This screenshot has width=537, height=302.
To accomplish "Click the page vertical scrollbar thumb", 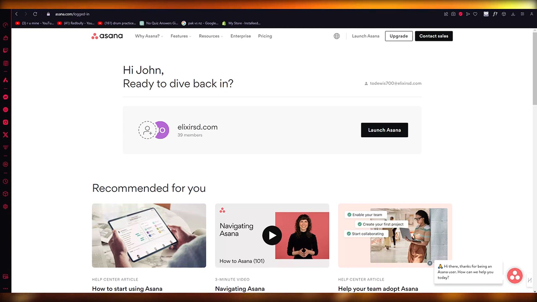I will tap(535, 69).
